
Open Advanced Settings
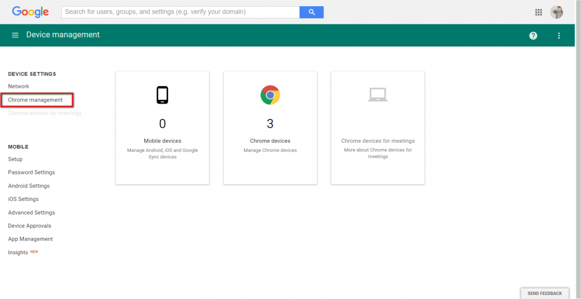coord(32,212)
